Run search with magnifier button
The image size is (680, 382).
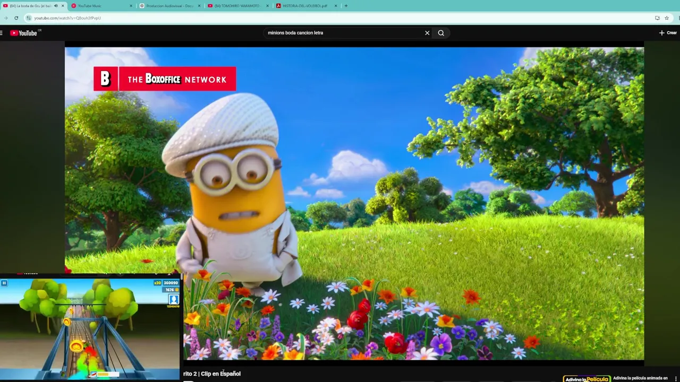tap(441, 33)
